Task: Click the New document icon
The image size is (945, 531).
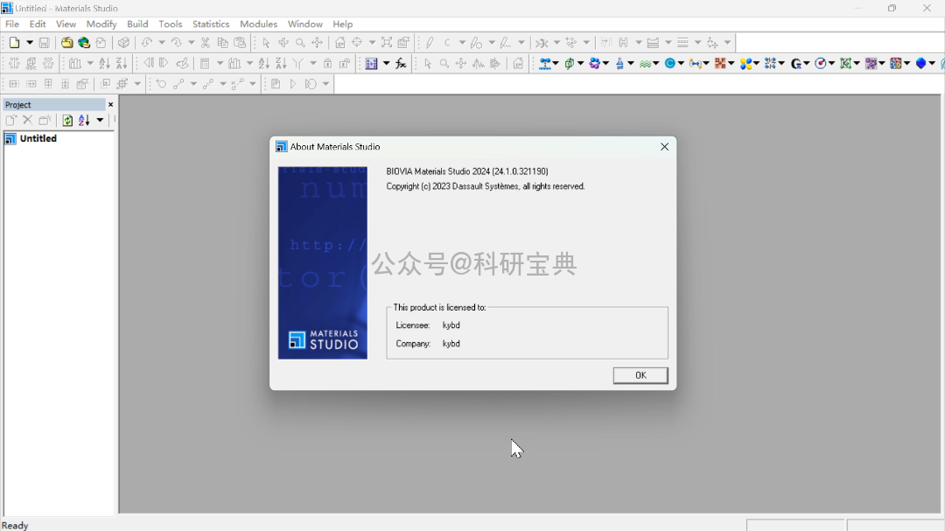Action: 15,43
